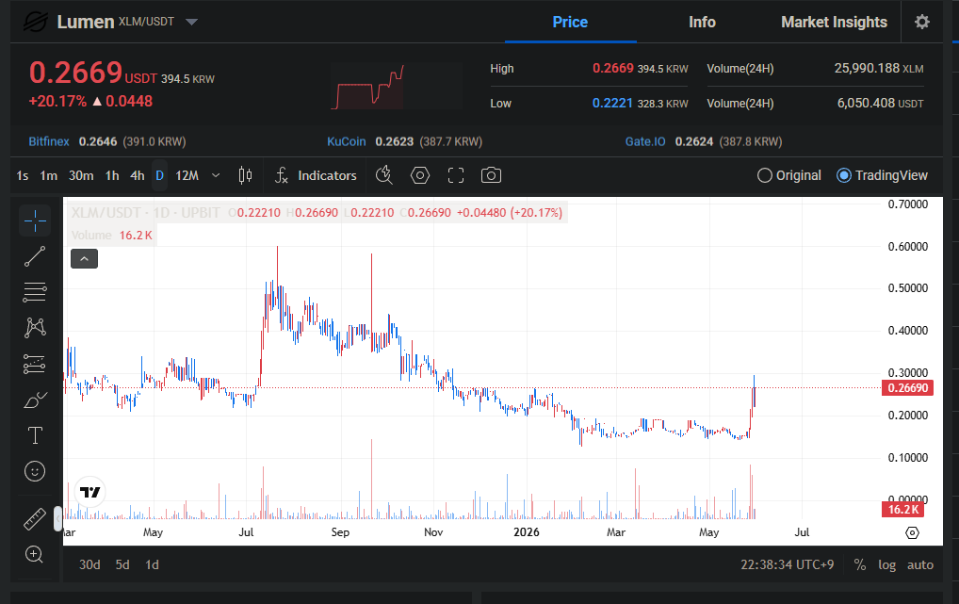Screen dimensions: 959x604
Task: Select the 4h interval
Action: [137, 175]
